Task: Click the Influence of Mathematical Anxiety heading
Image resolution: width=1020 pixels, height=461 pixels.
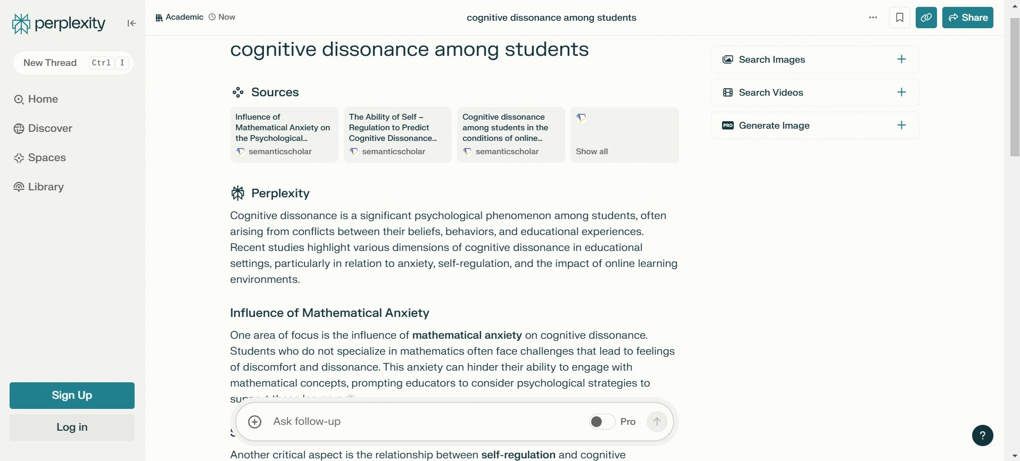Action: [329, 313]
